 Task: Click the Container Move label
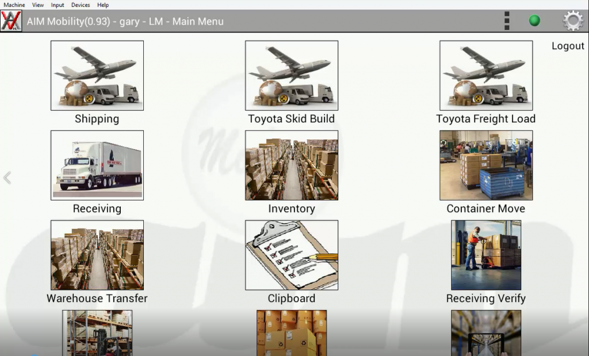[x=486, y=208]
